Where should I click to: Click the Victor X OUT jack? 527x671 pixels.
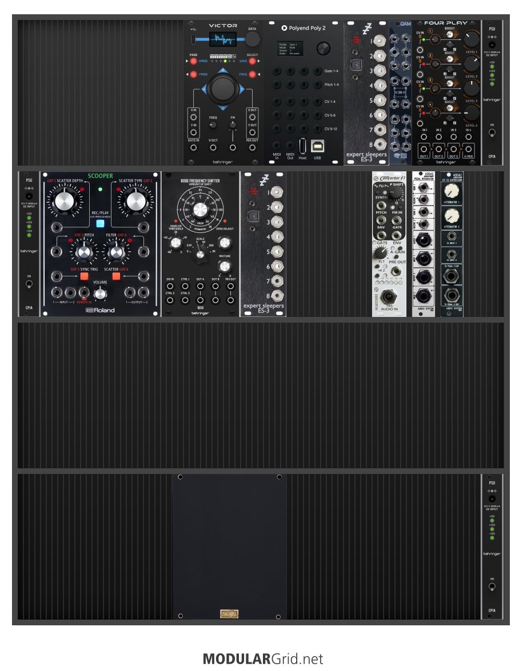coord(253,117)
